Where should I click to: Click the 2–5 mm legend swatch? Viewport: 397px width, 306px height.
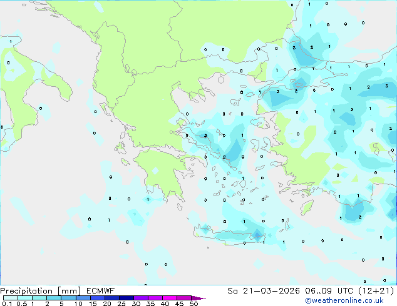point(54,298)
